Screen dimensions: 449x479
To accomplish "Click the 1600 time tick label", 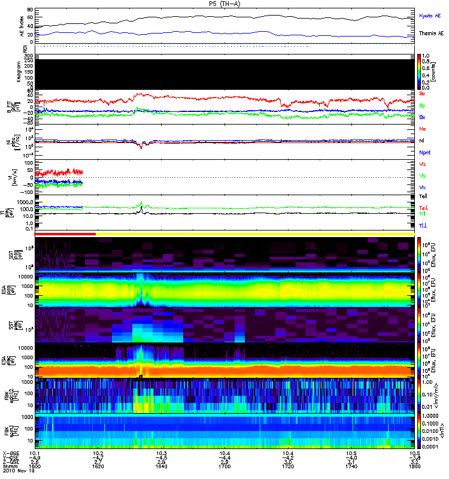I will [35, 466].
